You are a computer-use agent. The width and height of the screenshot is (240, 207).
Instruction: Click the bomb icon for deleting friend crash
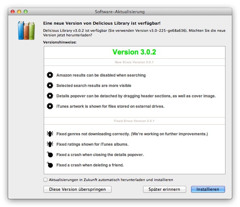pos(50,165)
